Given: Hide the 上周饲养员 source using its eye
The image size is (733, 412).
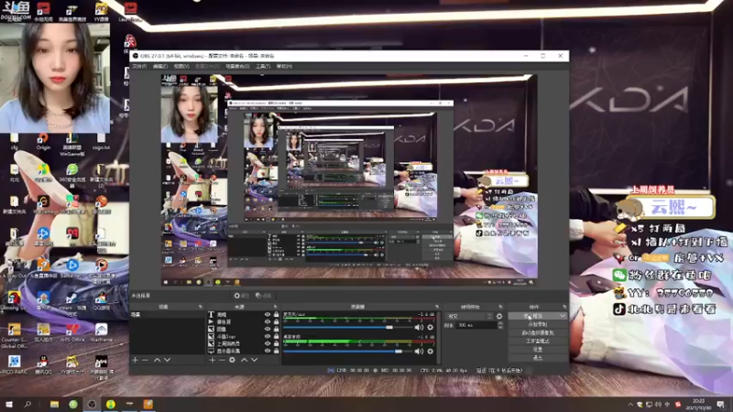Looking at the screenshot, I should pos(268,343).
